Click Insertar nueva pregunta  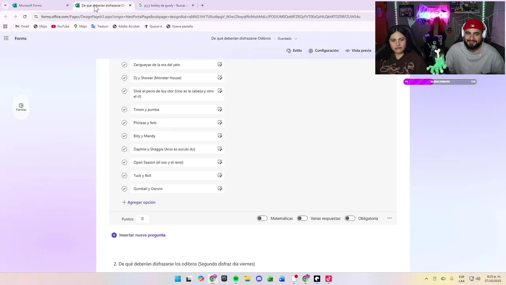point(138,235)
